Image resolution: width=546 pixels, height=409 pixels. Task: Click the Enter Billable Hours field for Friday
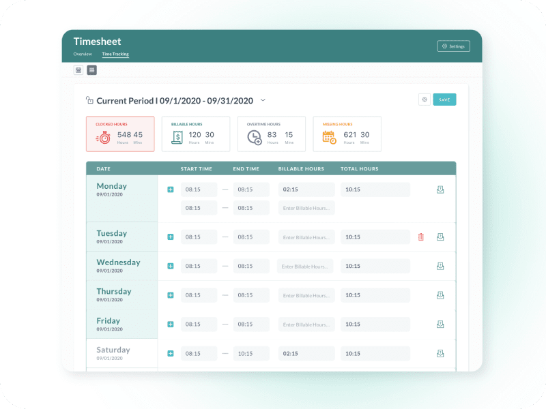(x=305, y=324)
